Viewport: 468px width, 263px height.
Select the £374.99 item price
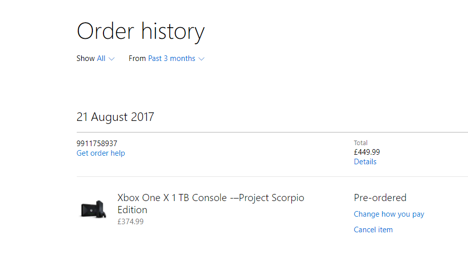(130, 222)
